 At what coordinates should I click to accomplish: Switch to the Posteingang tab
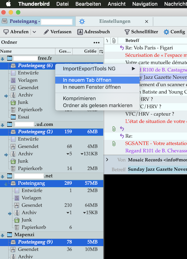coord(38,21)
